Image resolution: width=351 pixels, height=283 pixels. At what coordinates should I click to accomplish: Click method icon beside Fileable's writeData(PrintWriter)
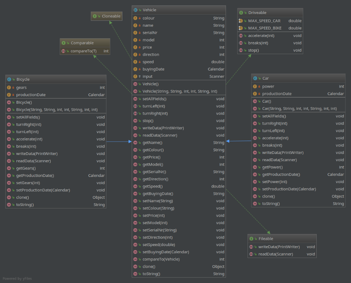251,247
